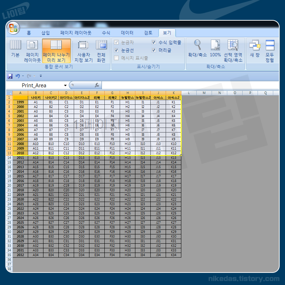285x285 pixels.
Task: Open the Redo history dropdown arrow
Action: (34, 76)
